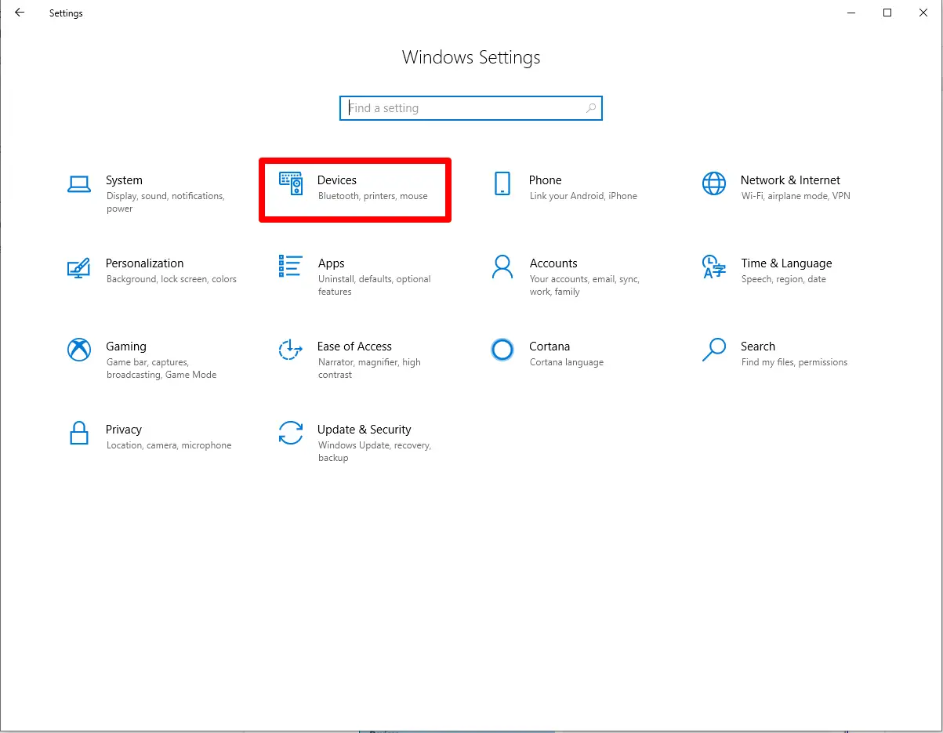Open the Phone icon
Image resolution: width=943 pixels, height=733 pixels.
pyautogui.click(x=502, y=183)
